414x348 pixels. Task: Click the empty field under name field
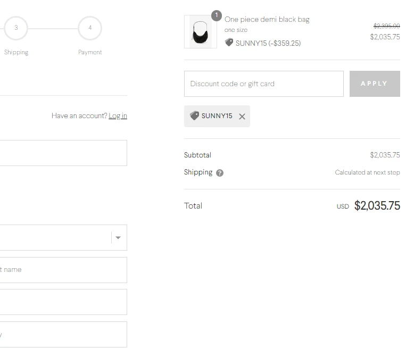[x=63, y=302]
